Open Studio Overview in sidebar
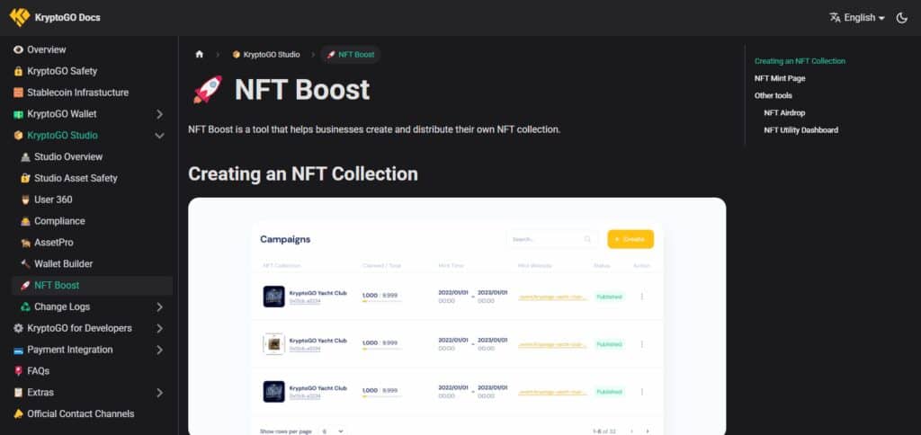 tap(68, 156)
